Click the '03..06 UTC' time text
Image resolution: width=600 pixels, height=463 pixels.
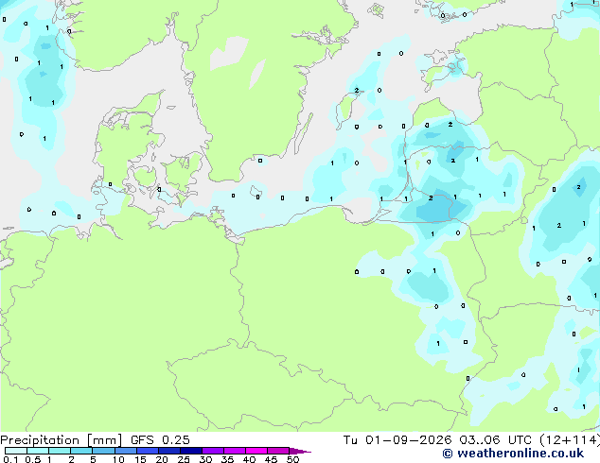click(495, 440)
